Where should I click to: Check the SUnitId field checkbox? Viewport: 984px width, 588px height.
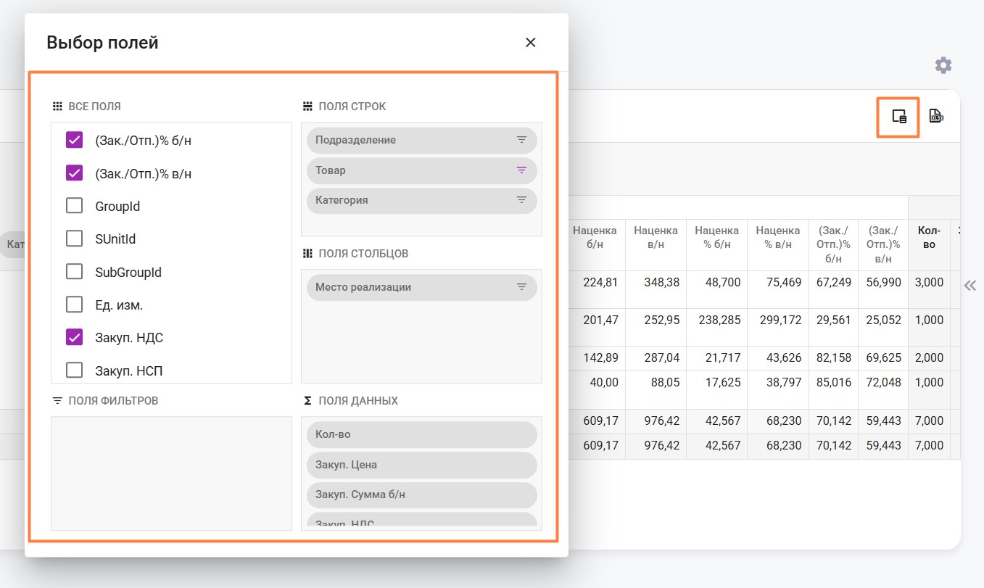click(x=75, y=239)
